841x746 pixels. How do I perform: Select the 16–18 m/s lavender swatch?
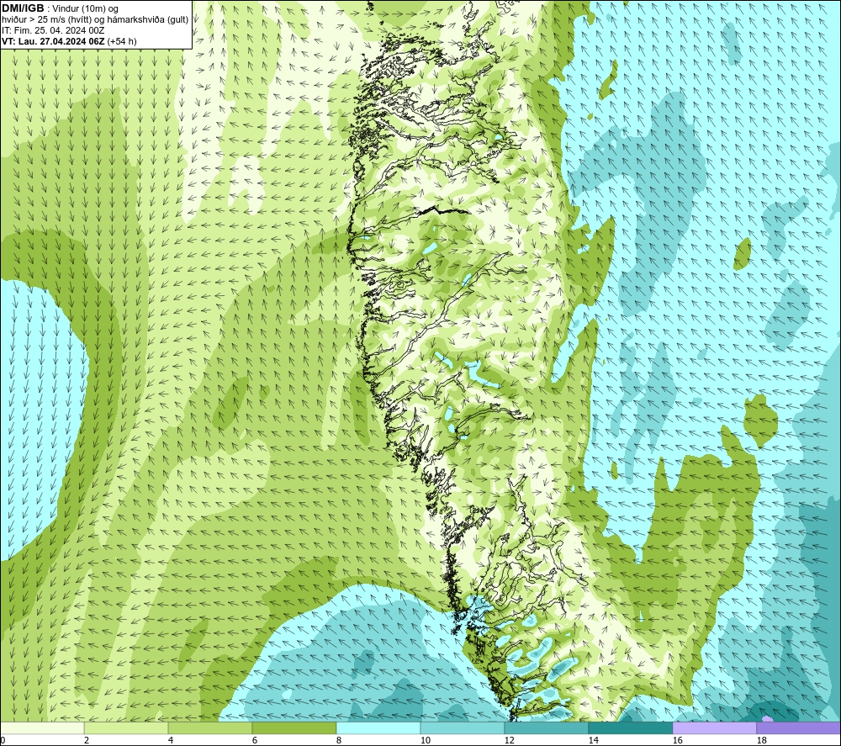coord(714,728)
